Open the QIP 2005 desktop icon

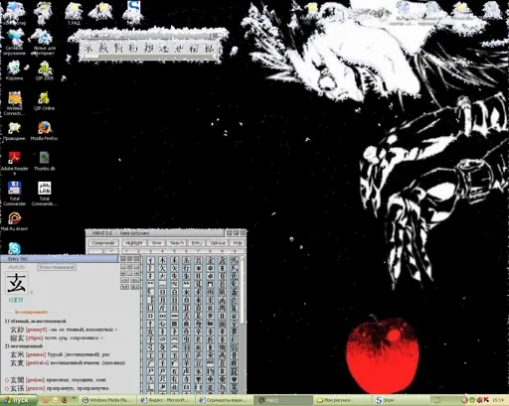coord(45,70)
